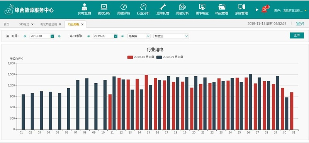309x143 pixels.
Task: Select the 用能评估 compass icon
Action: coord(124,7)
